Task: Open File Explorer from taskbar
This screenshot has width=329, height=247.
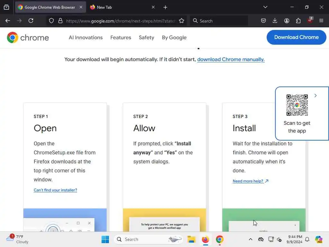Action: [x=191, y=239]
